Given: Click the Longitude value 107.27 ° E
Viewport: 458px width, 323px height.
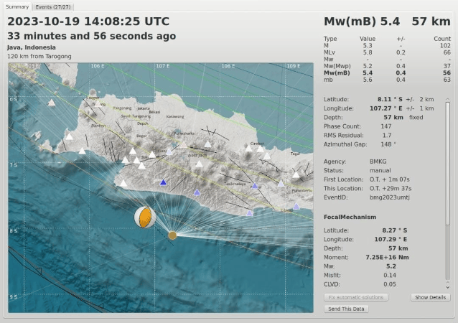Looking at the screenshot, I should click(386, 108).
